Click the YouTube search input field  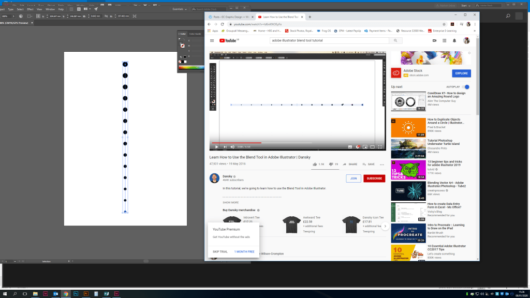tap(329, 40)
